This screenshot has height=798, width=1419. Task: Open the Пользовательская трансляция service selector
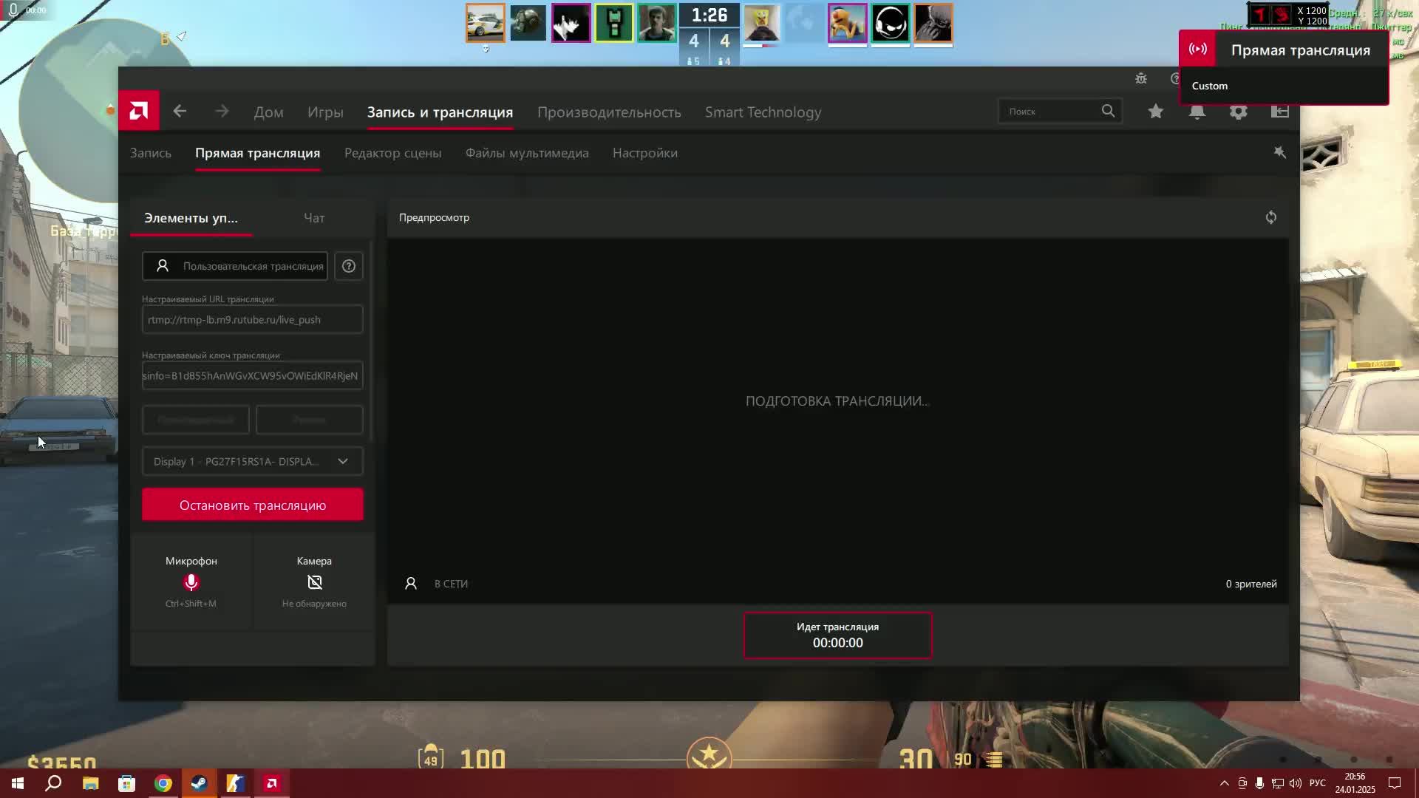[235, 266]
